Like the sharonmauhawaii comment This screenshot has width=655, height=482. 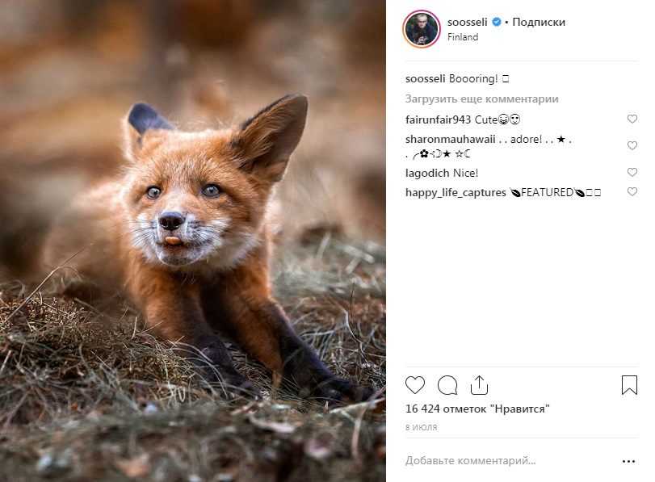click(x=632, y=145)
